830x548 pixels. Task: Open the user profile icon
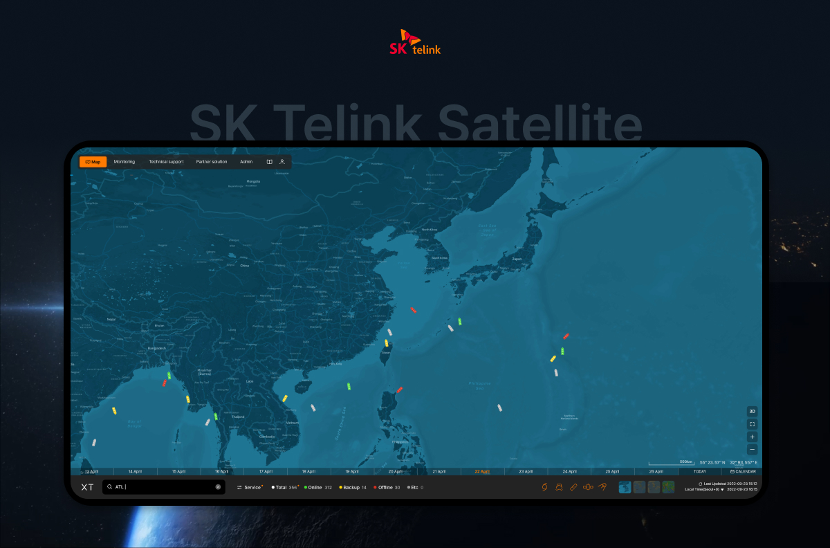[x=282, y=162]
